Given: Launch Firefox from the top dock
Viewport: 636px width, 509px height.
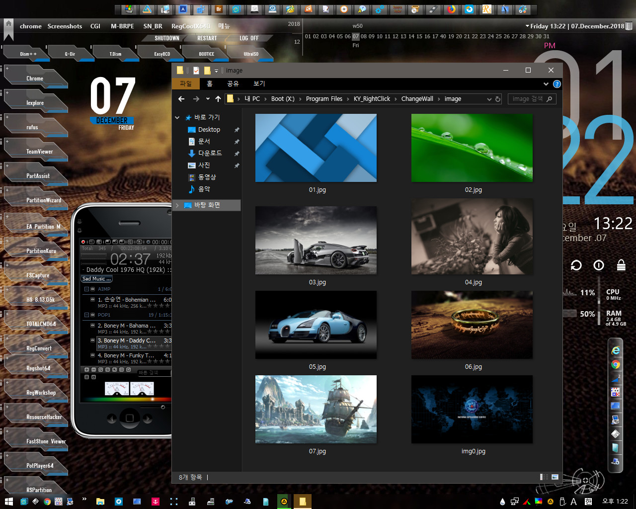Looking at the screenshot, I should click(x=451, y=9).
